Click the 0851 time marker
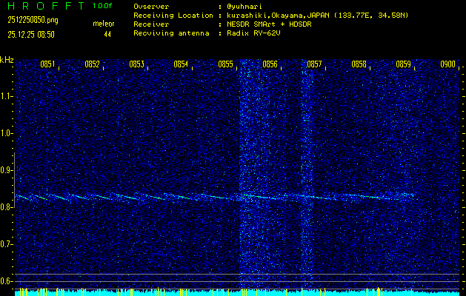This screenshot has width=466, height=296. coord(47,64)
